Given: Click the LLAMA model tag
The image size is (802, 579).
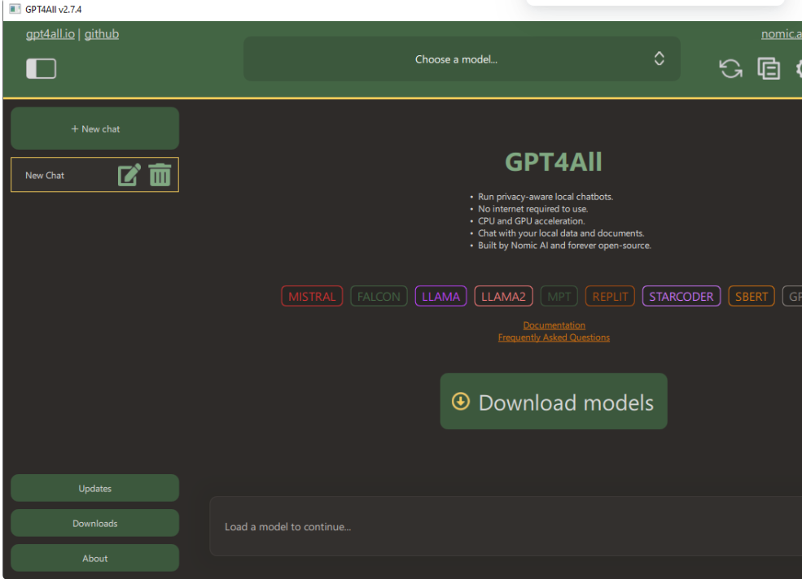Looking at the screenshot, I should (440, 296).
